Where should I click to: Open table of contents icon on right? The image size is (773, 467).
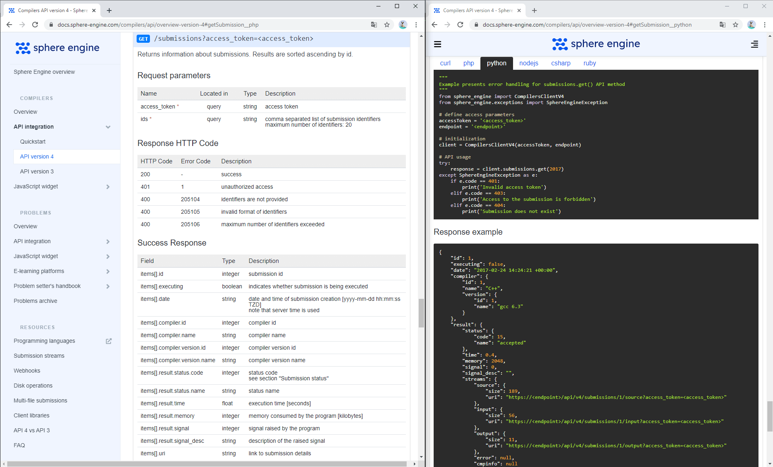point(754,44)
